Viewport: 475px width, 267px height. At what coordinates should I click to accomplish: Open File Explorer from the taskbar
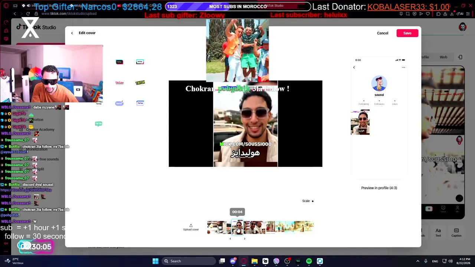255,261
